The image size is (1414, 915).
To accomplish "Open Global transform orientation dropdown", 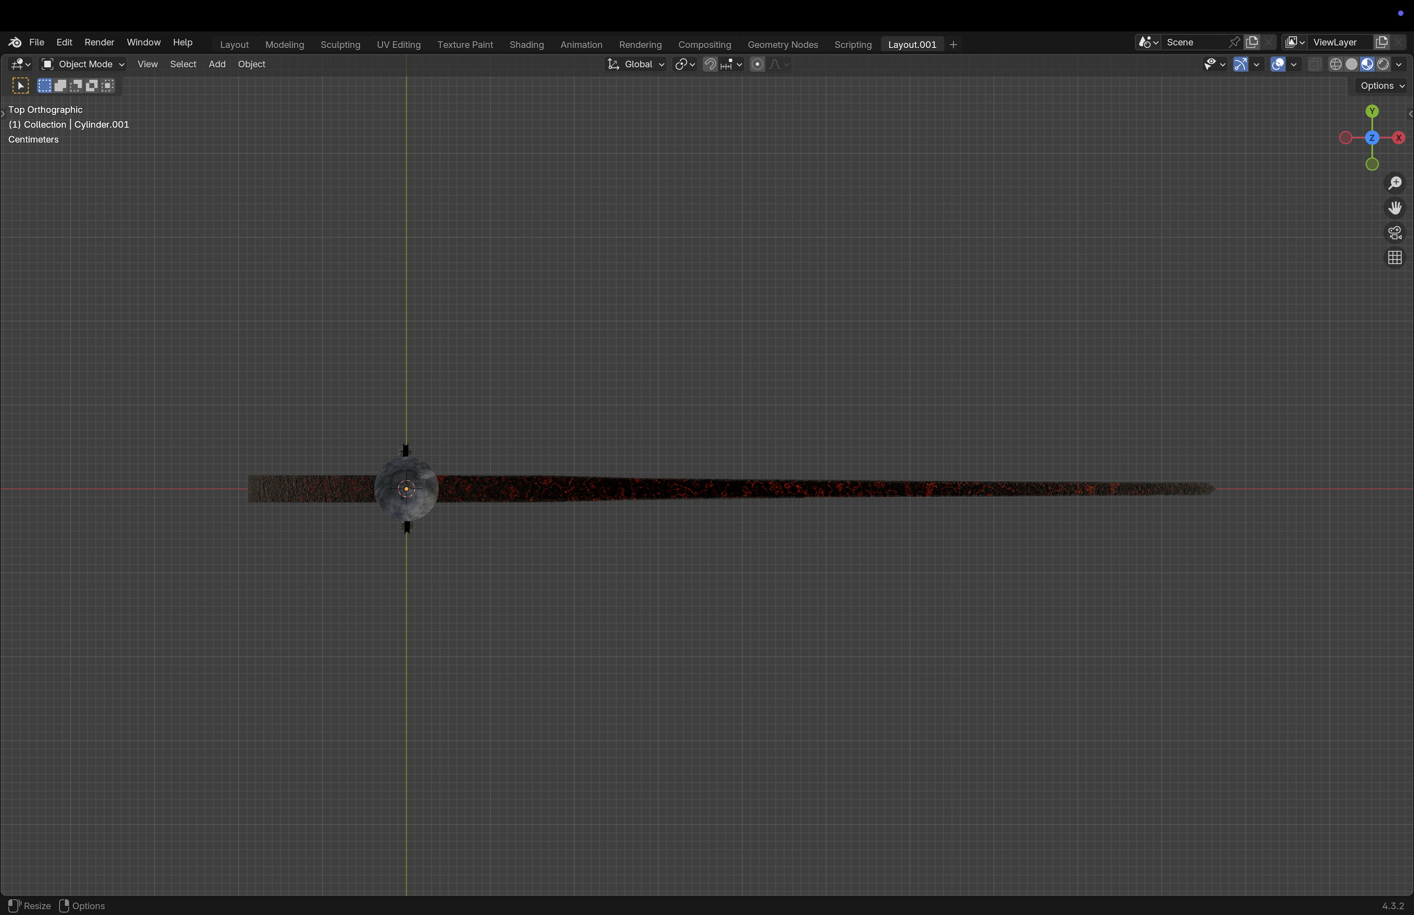I will (x=636, y=64).
